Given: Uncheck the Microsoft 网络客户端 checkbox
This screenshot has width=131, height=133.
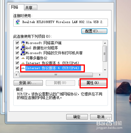Looking at the screenshot, I should [17, 43].
